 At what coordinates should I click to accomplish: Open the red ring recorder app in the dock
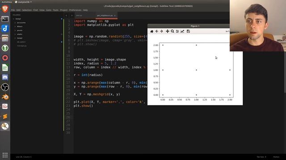pyautogui.click(x=5, y=58)
